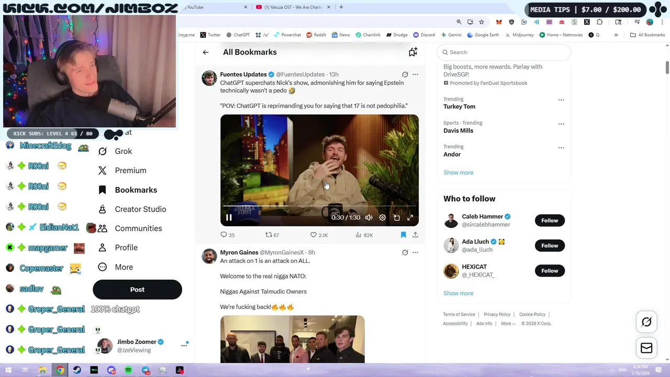Open the Chrome zoom magnifier icon
Image resolution: width=670 pixels, height=377 pixels.
click(x=459, y=22)
